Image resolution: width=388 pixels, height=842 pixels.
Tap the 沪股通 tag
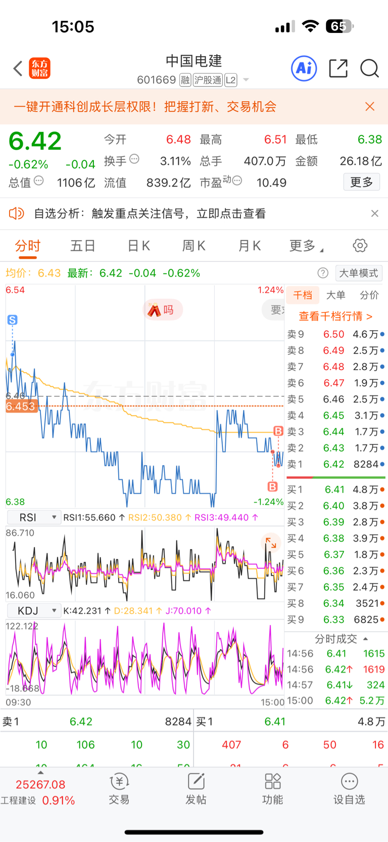click(208, 80)
